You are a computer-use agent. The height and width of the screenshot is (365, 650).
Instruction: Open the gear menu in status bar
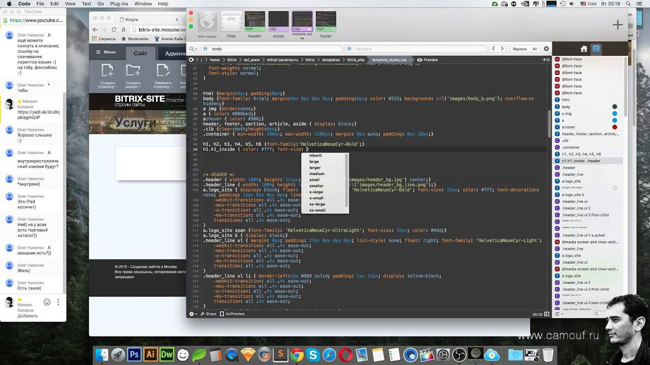click(192, 314)
